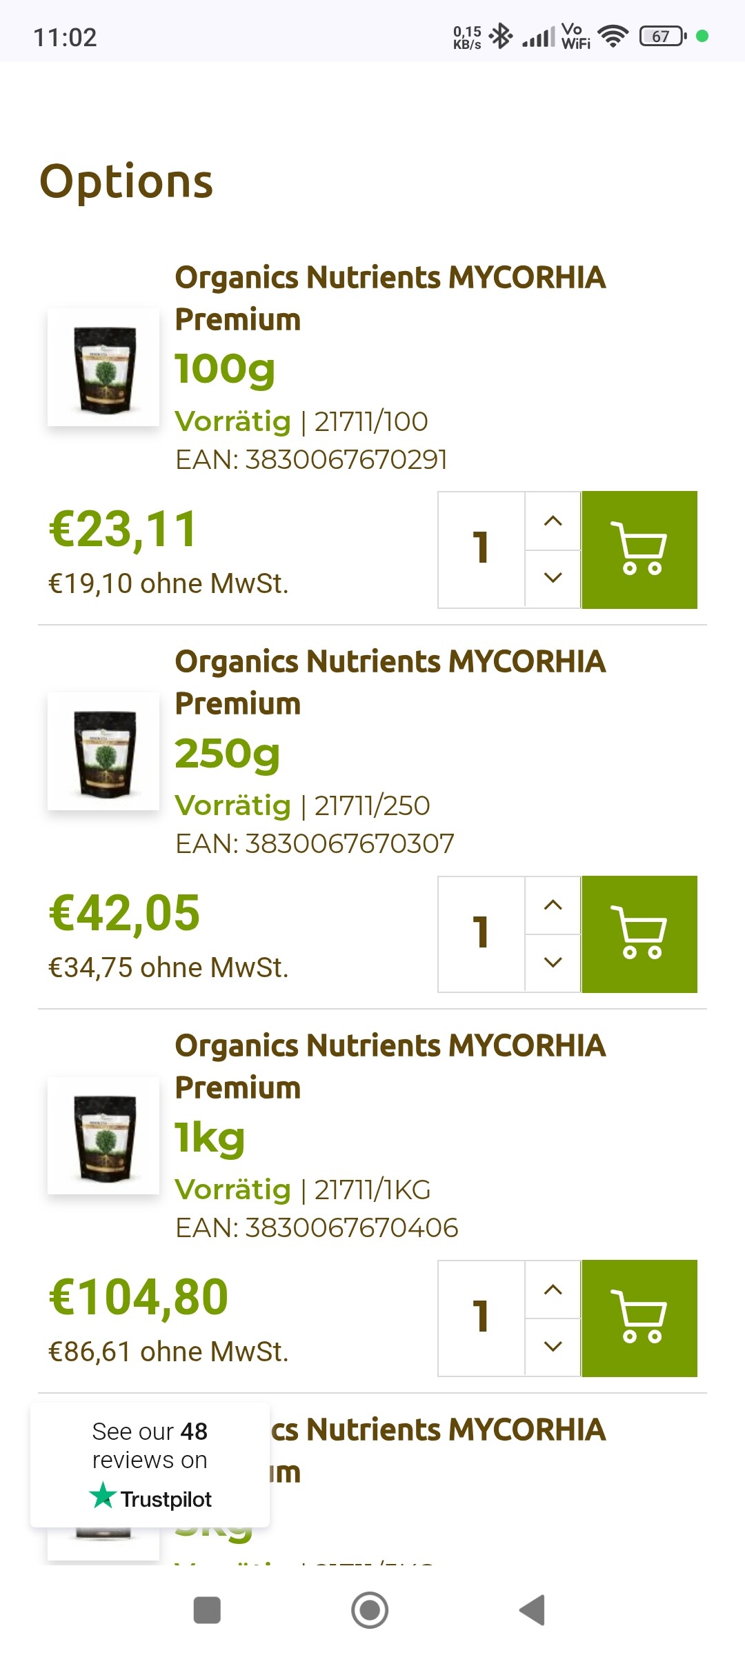Image resolution: width=745 pixels, height=1655 pixels.
Task: Select the 1kg quantity input field
Action: click(x=481, y=1318)
